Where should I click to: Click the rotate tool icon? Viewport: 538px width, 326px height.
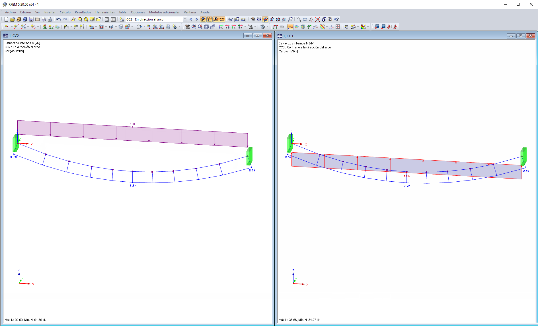pos(305,19)
